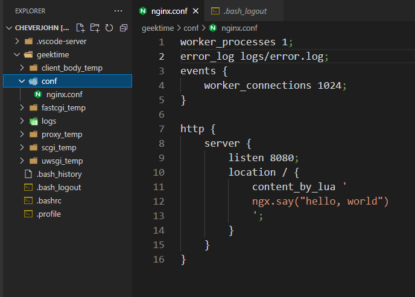Place cursor in 'listen 8080;' line
Screen dimensions: 415x297
tap(264, 158)
